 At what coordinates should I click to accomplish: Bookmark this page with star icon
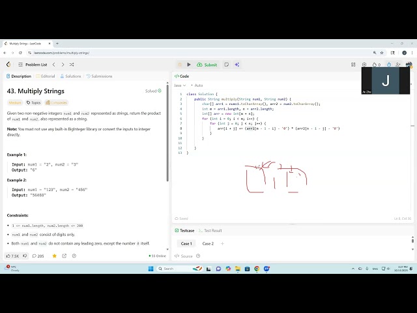pyautogui.click(x=382, y=53)
